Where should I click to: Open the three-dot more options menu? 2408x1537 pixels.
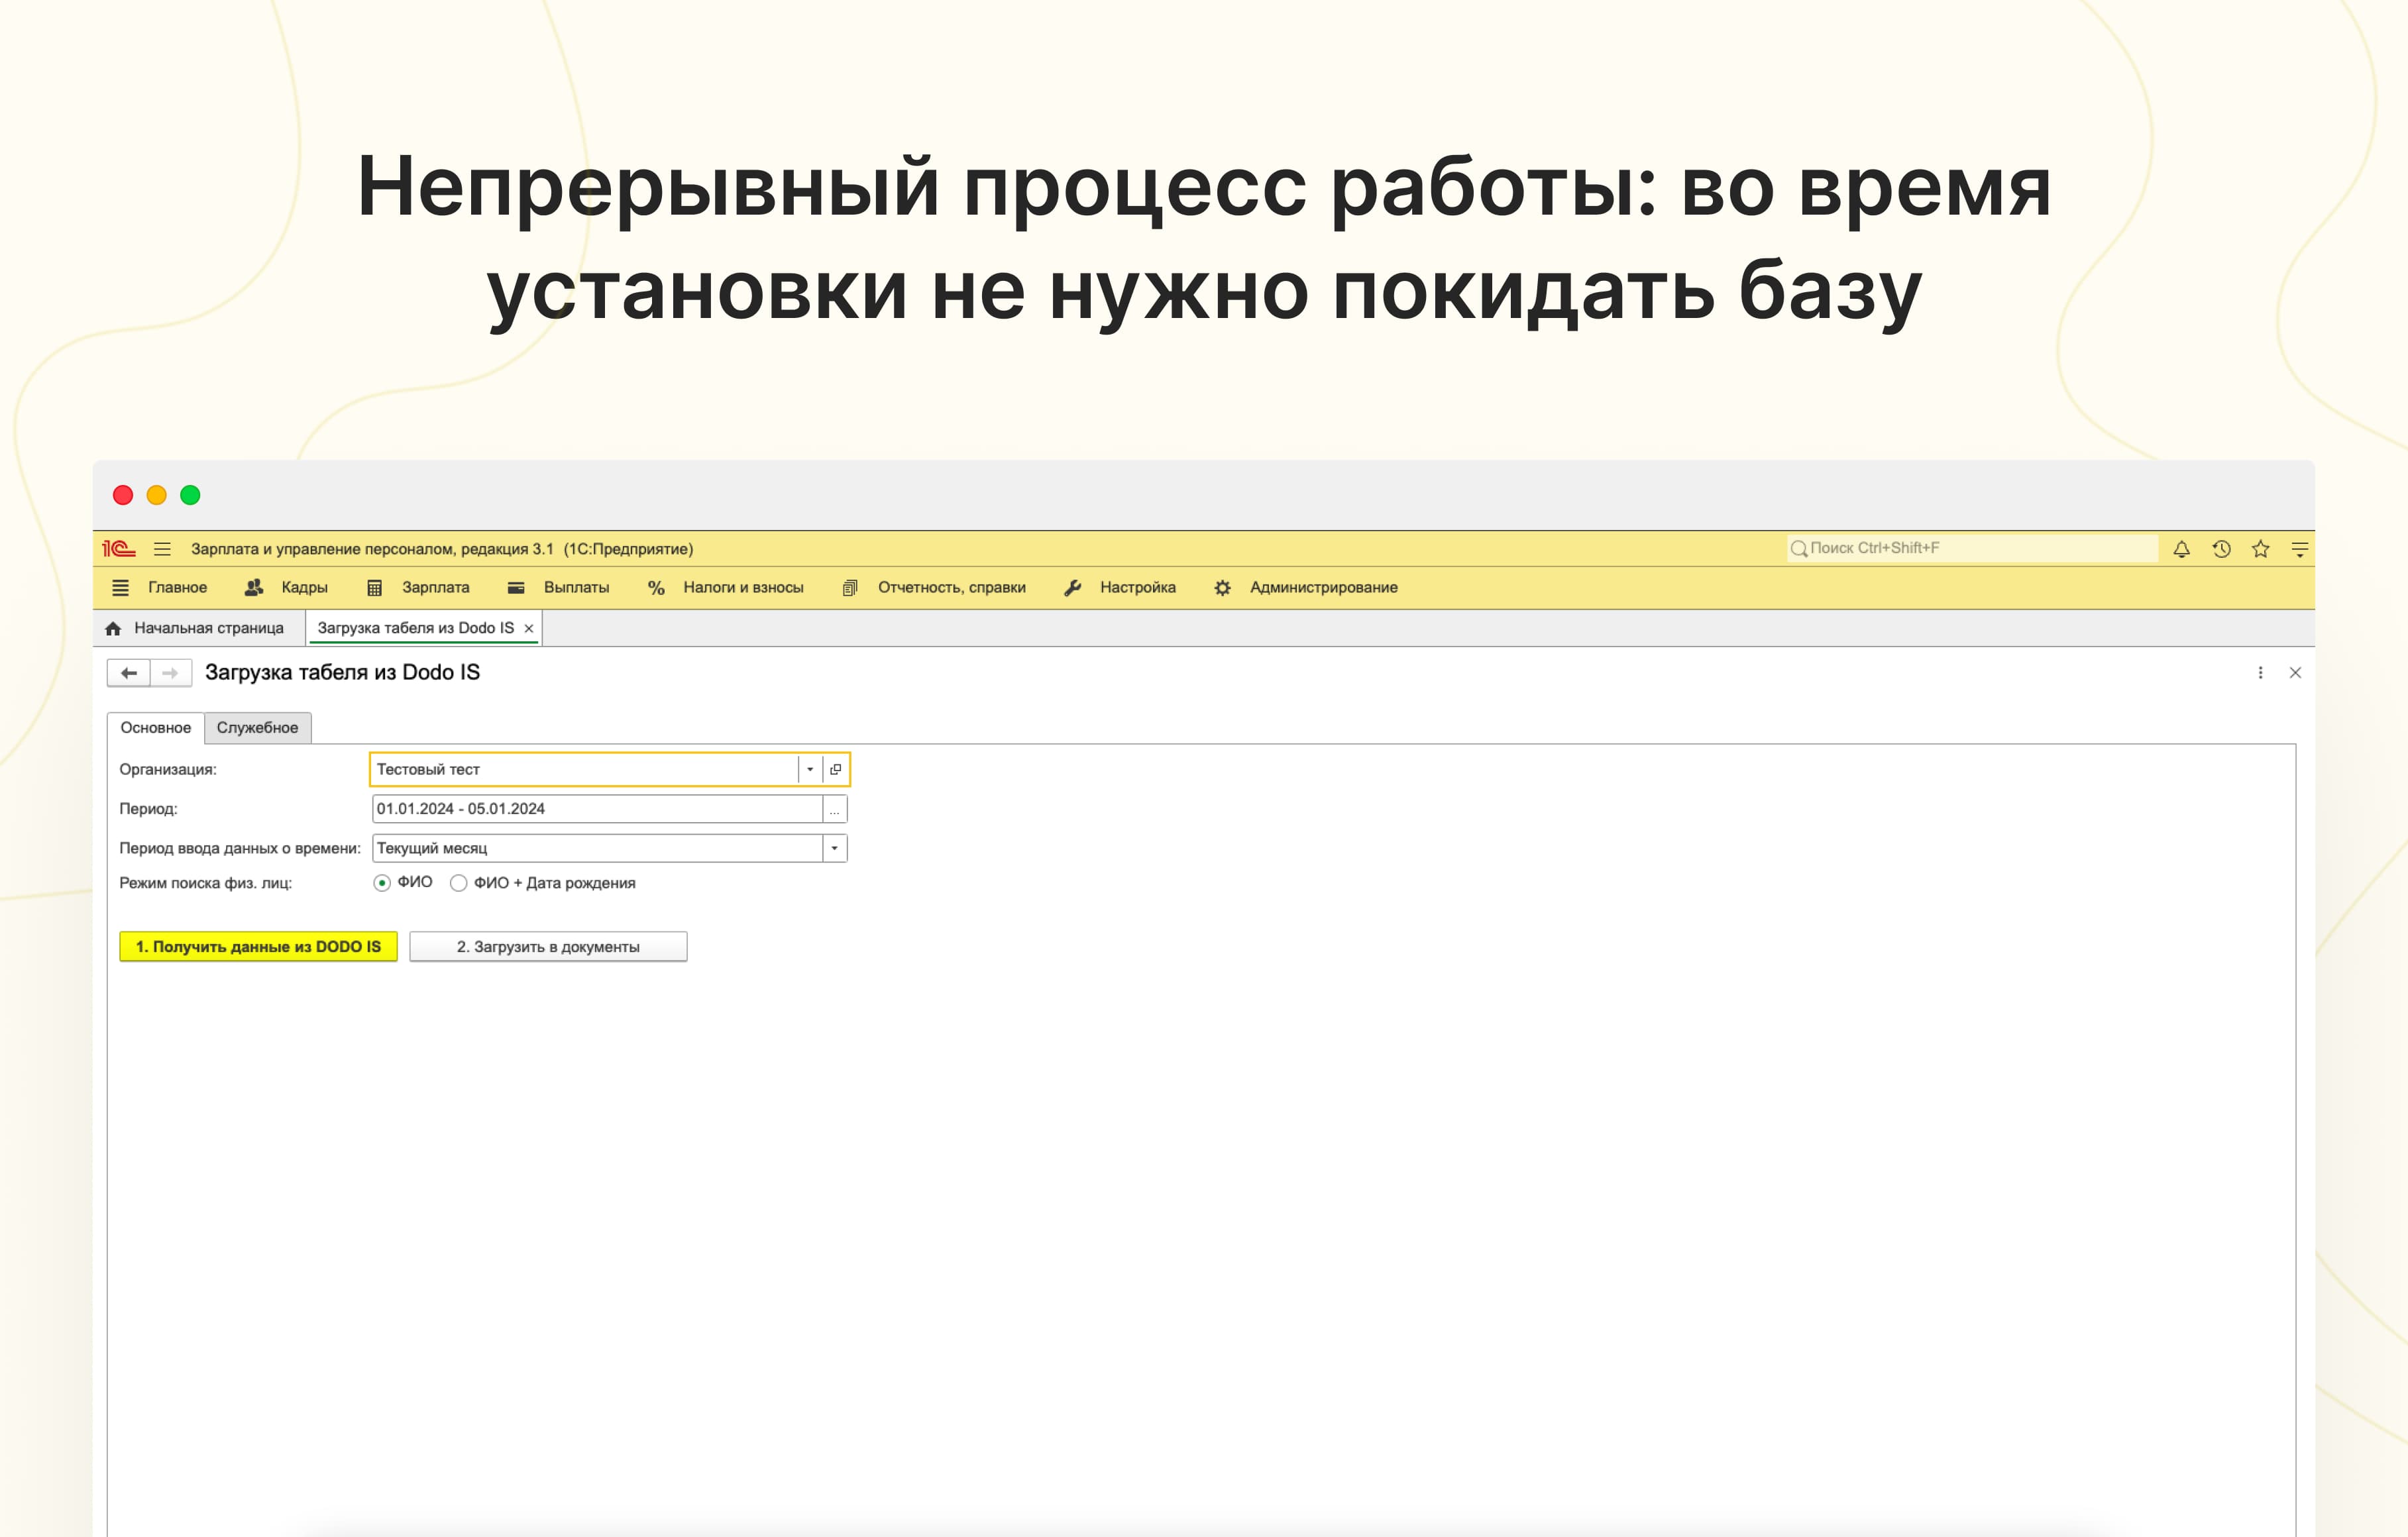[x=2260, y=673]
